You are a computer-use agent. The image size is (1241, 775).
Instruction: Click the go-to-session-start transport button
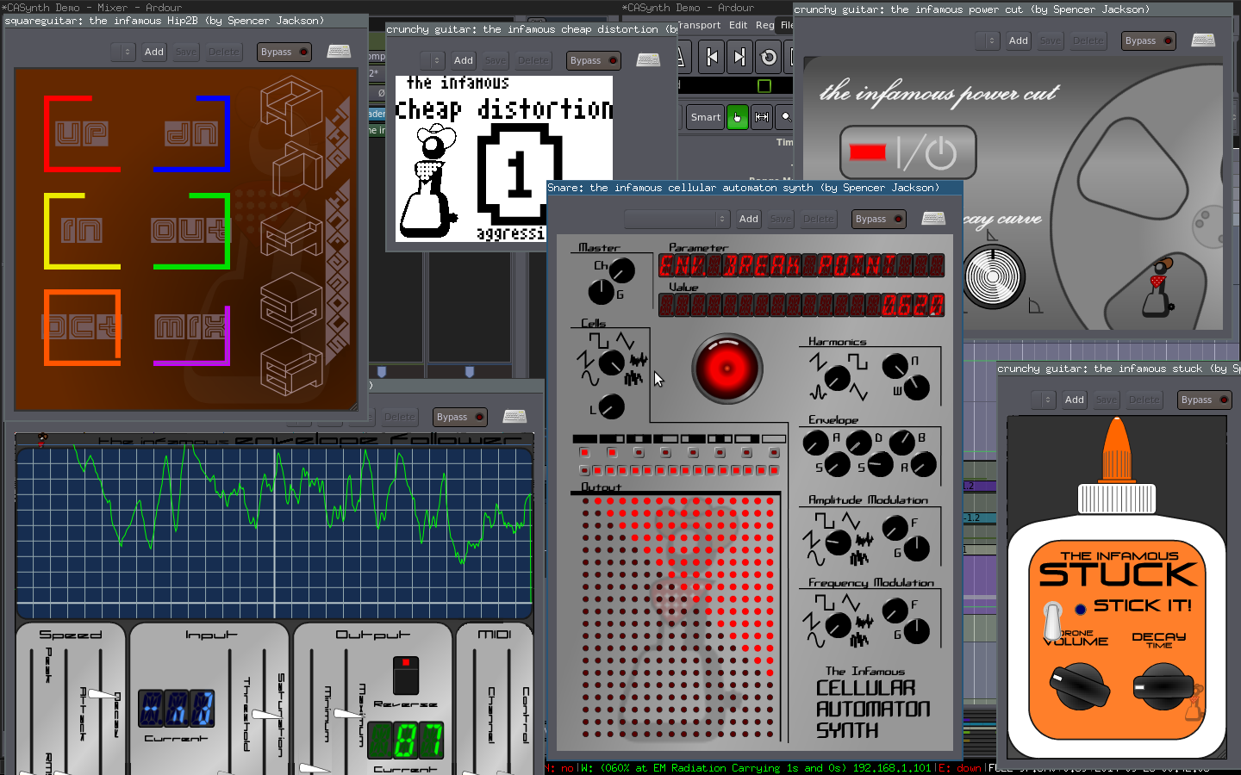[712, 58]
